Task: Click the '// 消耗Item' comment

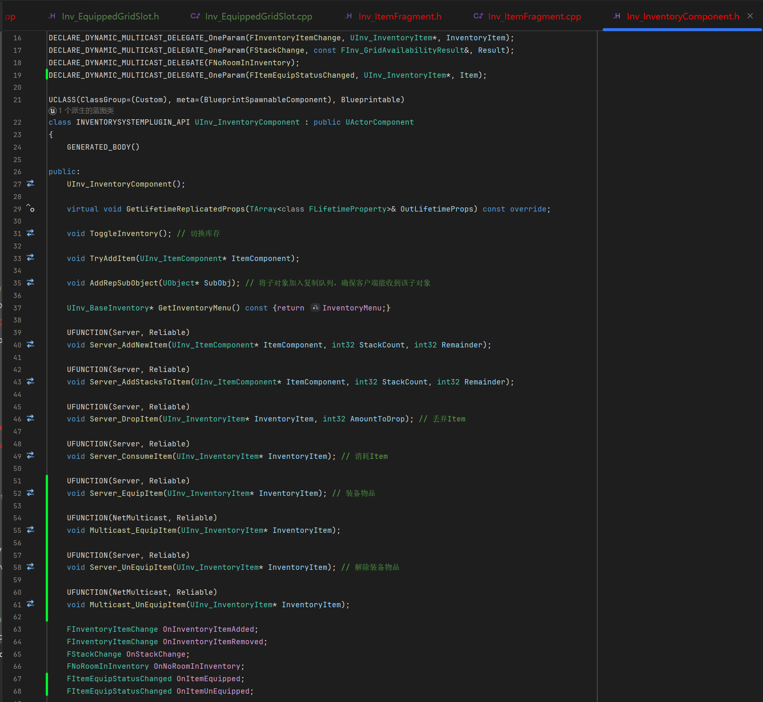Action: 365,456
